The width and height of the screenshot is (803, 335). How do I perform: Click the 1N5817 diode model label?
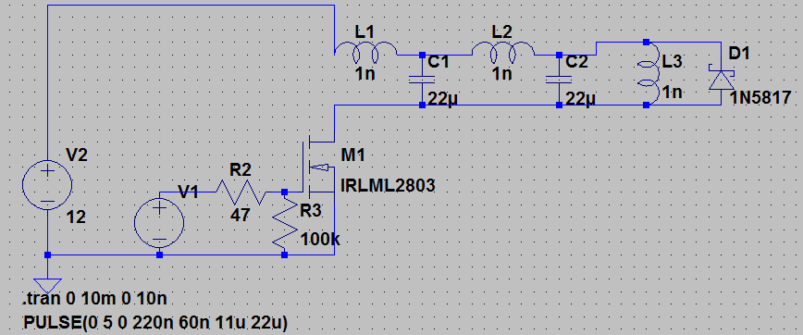760,98
